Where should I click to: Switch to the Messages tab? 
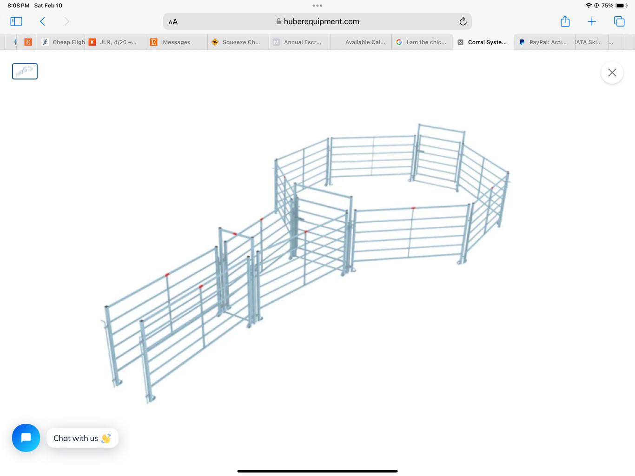coord(176,42)
